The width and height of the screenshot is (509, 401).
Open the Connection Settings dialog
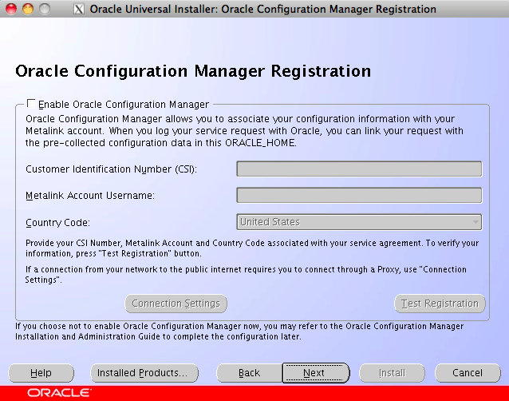(x=176, y=304)
